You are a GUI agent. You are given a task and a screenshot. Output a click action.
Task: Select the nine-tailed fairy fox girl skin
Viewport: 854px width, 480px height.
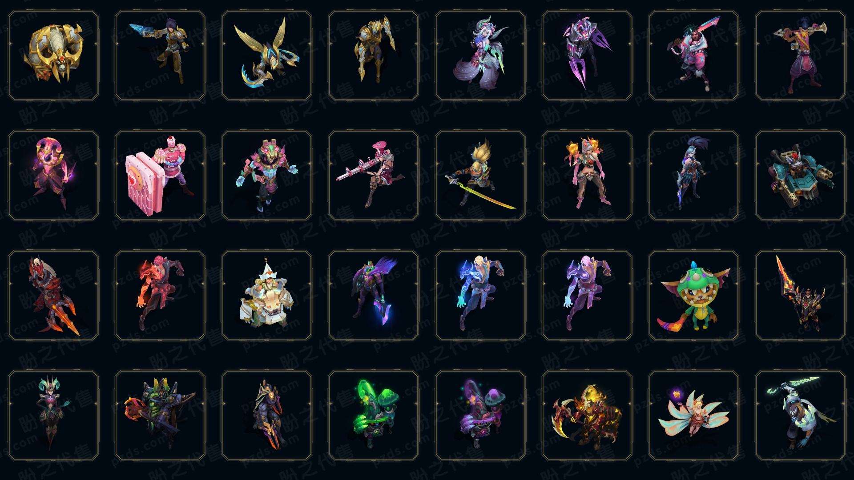pos(694,416)
